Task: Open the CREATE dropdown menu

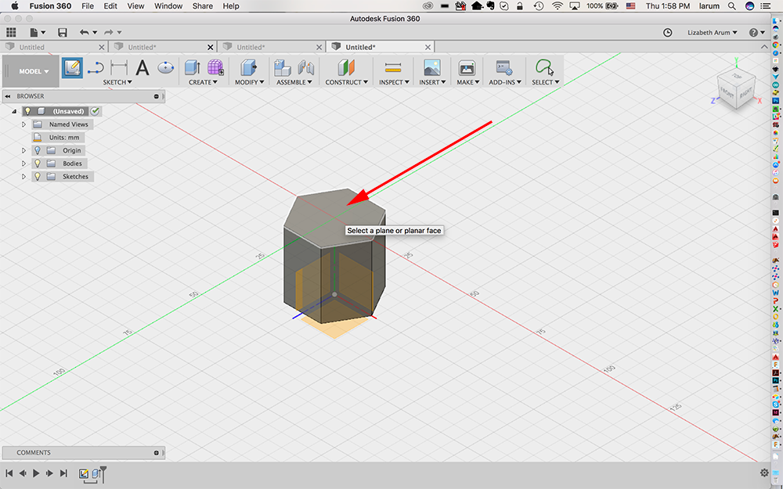Action: coord(203,82)
